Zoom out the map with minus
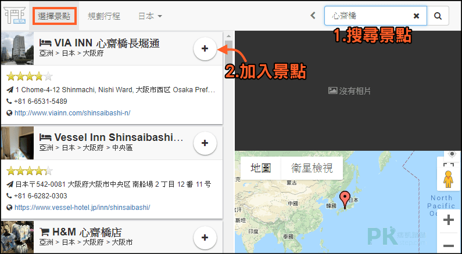 point(449,245)
